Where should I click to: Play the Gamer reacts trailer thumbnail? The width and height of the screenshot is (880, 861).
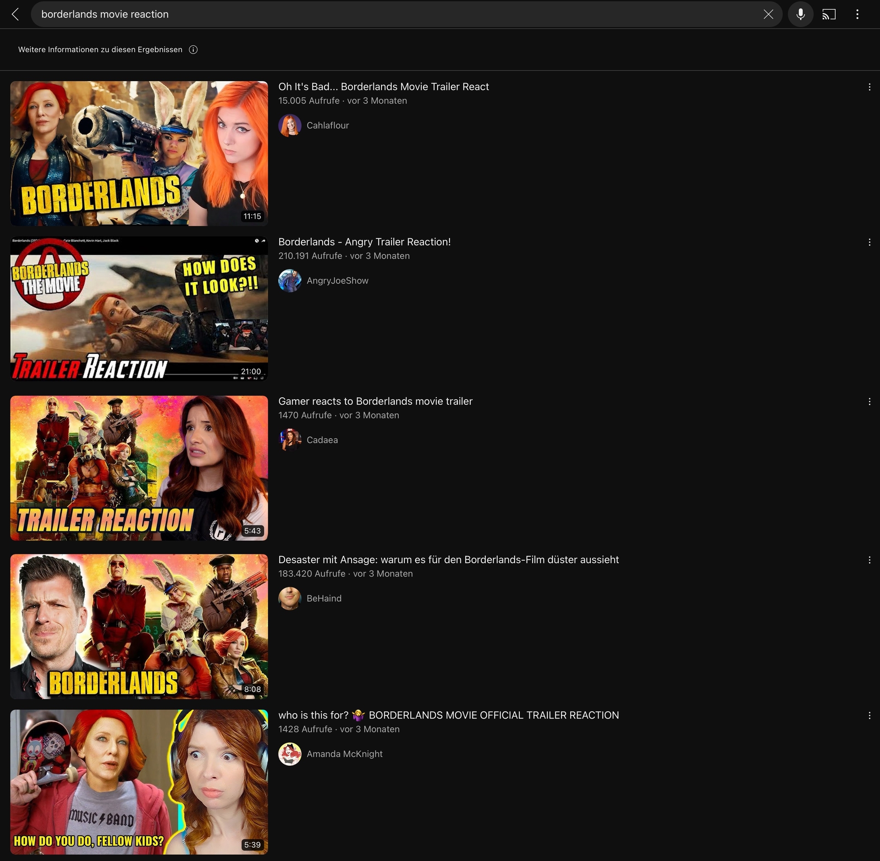coord(139,468)
